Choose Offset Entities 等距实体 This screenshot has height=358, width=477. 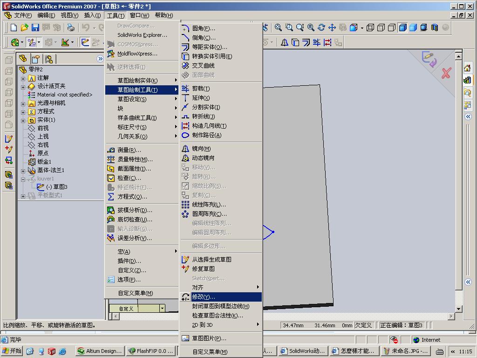click(x=221, y=47)
